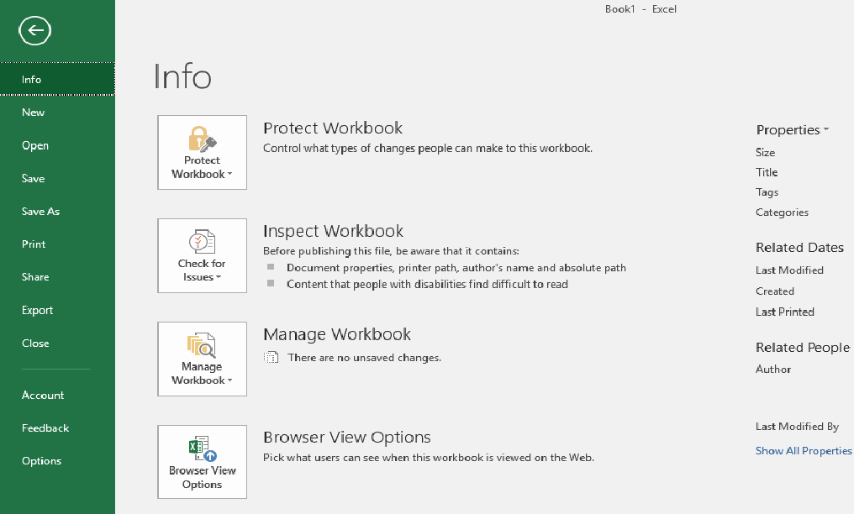Open the Check for Issues dropdown
The image size is (854, 514).
[220, 275]
